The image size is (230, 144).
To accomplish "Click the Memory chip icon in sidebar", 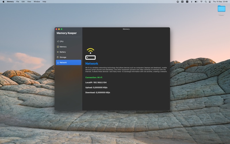I will point(58,47).
